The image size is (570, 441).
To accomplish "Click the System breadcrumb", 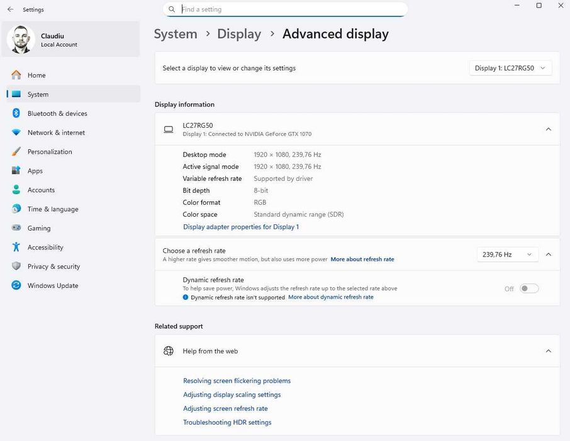I will tap(176, 34).
